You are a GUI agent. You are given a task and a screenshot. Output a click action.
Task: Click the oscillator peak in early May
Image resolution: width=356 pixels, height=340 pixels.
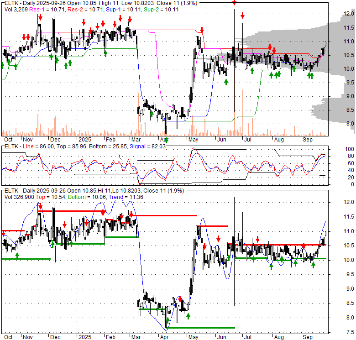tap(194, 148)
